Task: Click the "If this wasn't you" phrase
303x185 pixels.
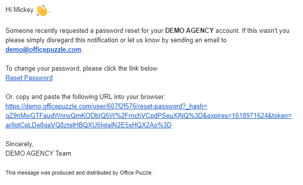Action: (266, 30)
